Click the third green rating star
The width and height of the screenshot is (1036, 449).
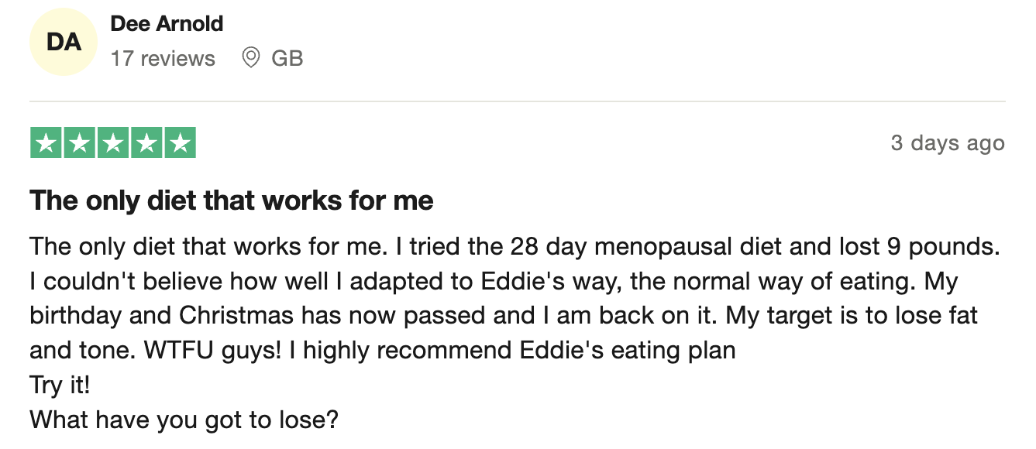113,143
